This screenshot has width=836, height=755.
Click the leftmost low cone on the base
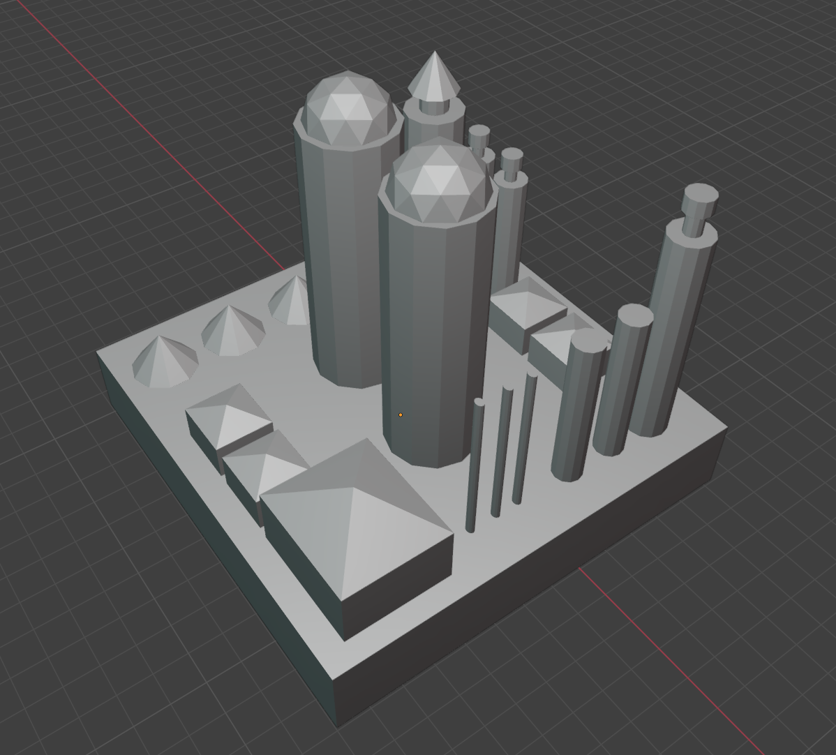point(165,361)
